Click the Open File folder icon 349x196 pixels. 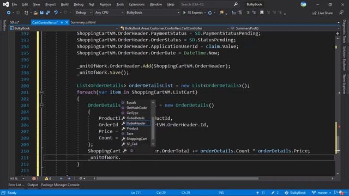(x=35, y=13)
